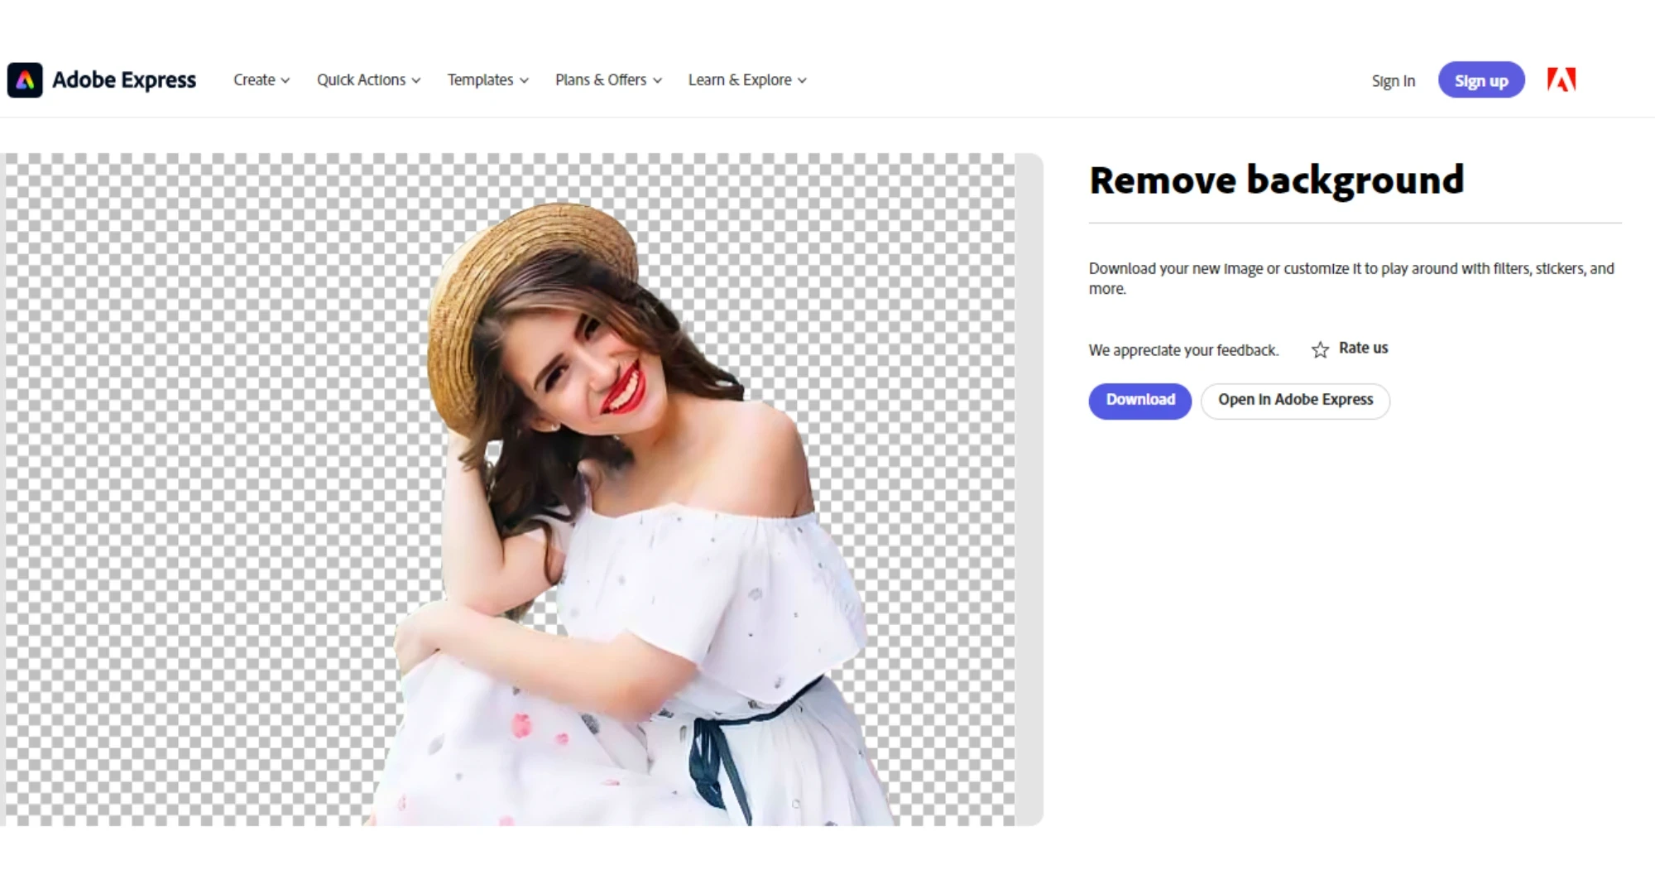Open the Templates menu
This screenshot has height=894, width=1655.
coord(480,80)
